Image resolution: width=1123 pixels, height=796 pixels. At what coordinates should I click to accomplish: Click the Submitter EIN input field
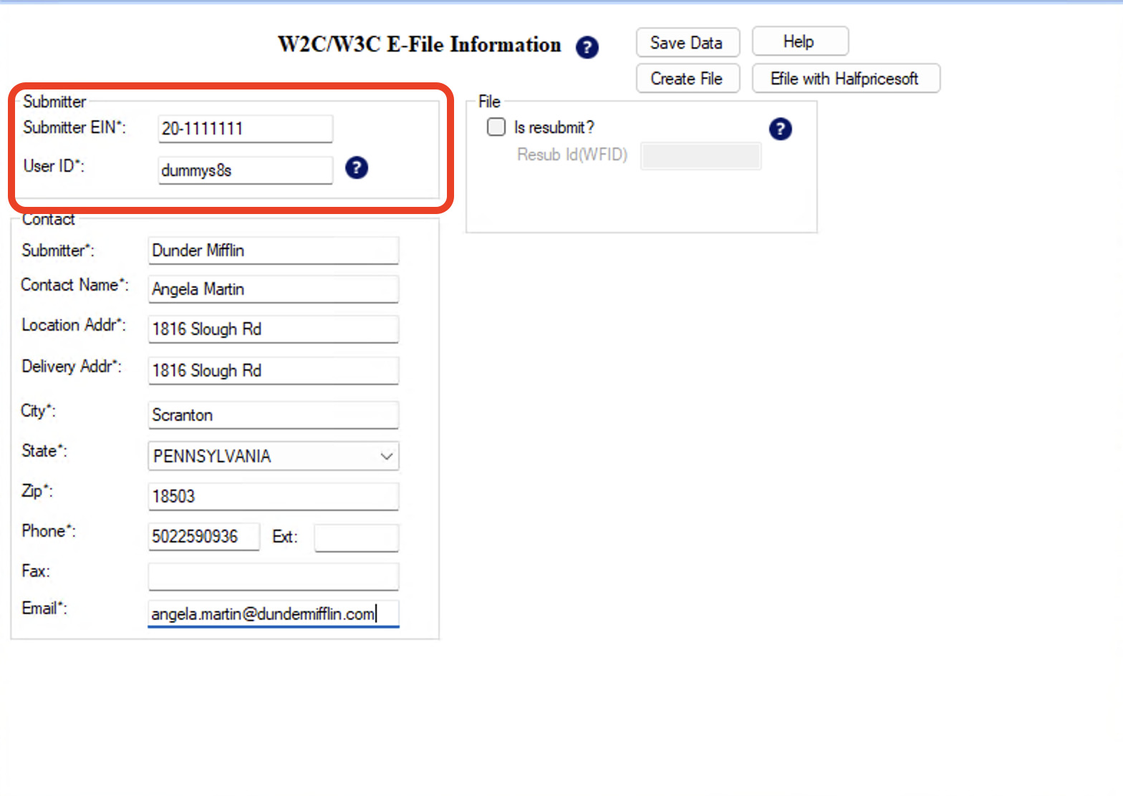(245, 129)
